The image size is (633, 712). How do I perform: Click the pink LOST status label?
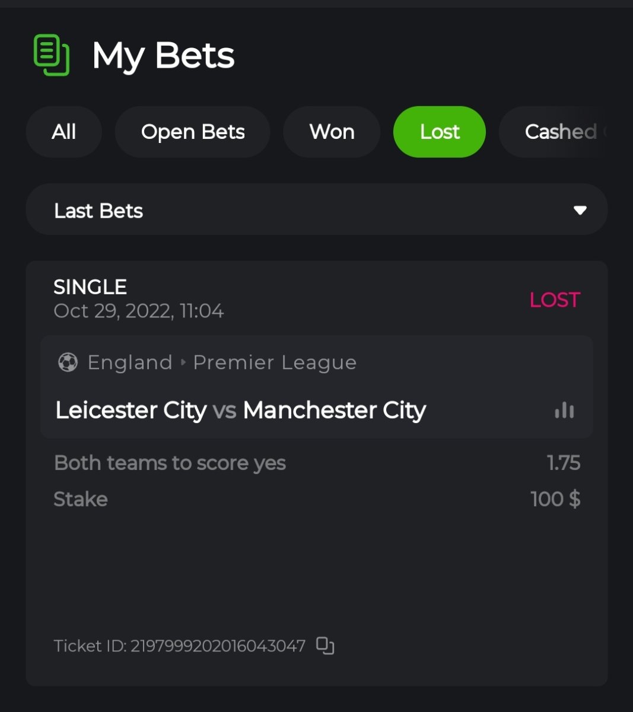pyautogui.click(x=554, y=300)
